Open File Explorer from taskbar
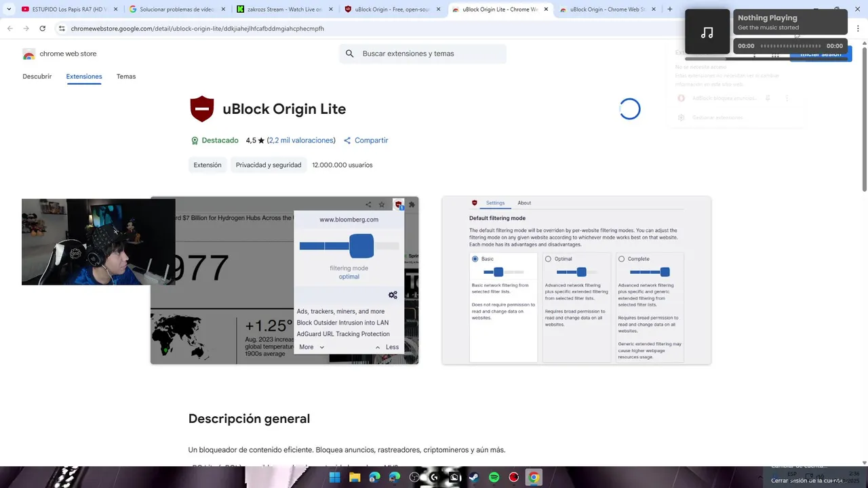 click(x=355, y=478)
